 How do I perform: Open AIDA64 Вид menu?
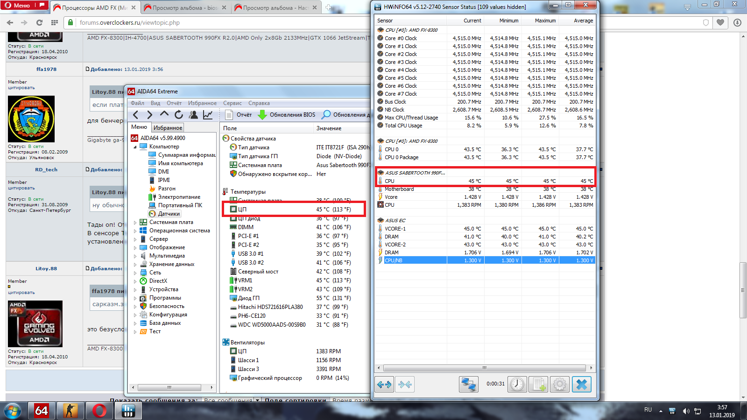tap(155, 103)
